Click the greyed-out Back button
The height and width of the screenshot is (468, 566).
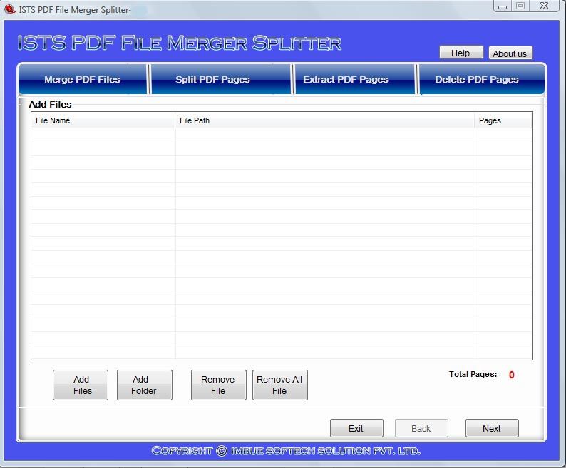tap(421, 428)
